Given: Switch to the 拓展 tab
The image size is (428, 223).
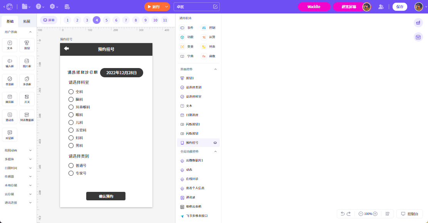Looking at the screenshot, I should point(27,21).
